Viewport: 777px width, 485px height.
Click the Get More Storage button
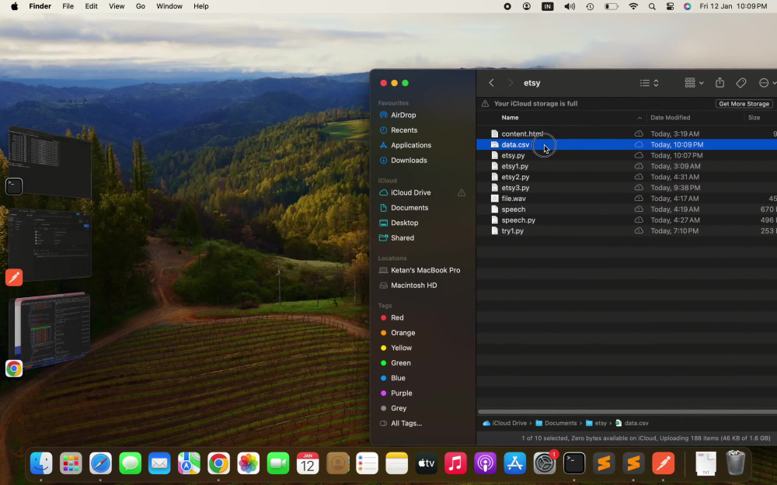click(744, 103)
